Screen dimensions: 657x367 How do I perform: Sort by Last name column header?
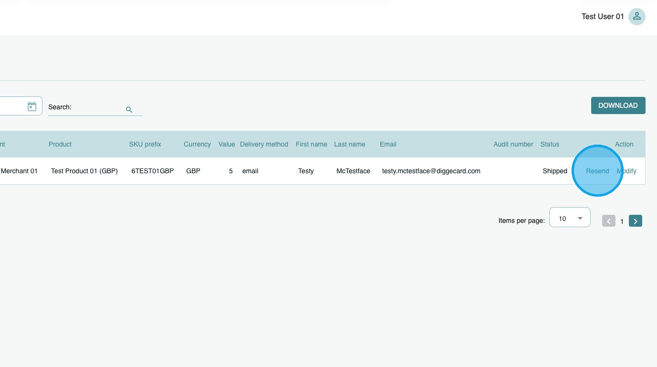350,144
